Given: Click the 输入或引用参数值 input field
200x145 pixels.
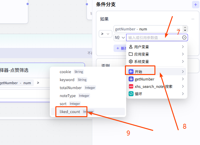Looking at the screenshot, I should pyautogui.click(x=154, y=37).
